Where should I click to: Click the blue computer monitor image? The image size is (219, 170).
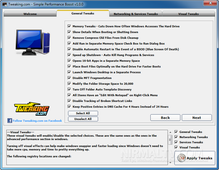point(33,42)
